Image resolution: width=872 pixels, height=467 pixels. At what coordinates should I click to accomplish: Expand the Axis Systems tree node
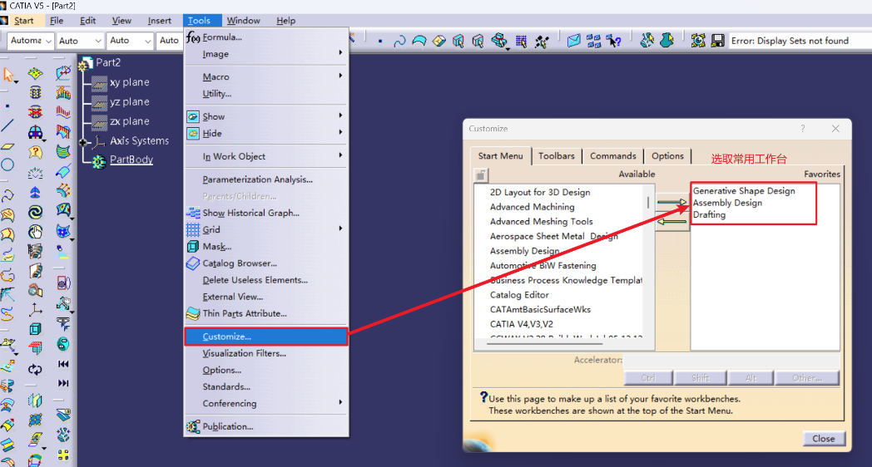[x=83, y=142]
